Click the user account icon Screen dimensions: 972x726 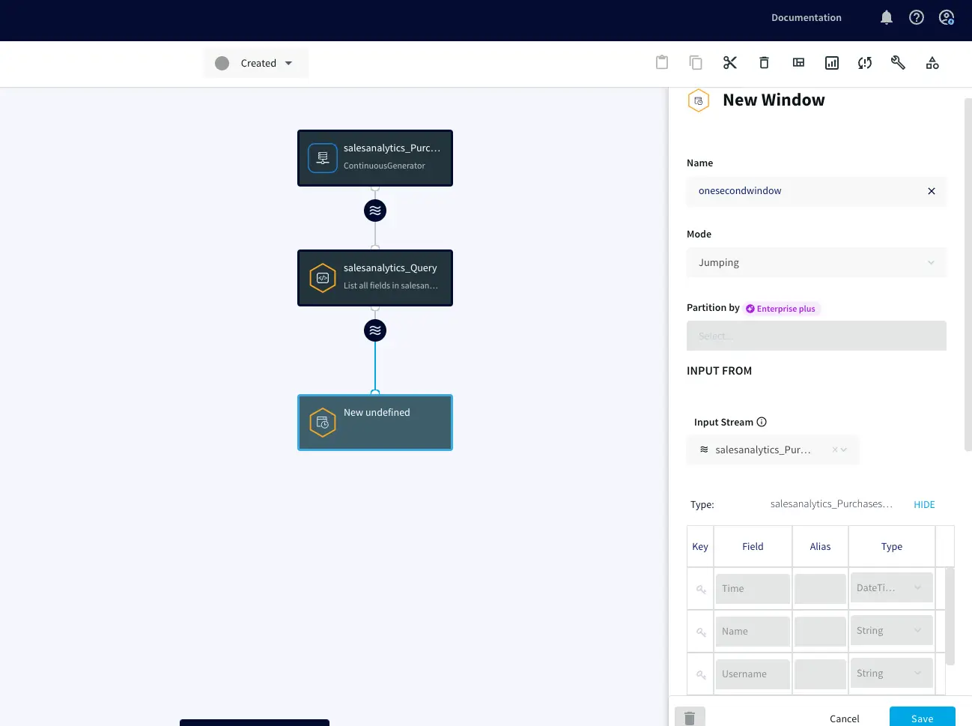click(947, 17)
